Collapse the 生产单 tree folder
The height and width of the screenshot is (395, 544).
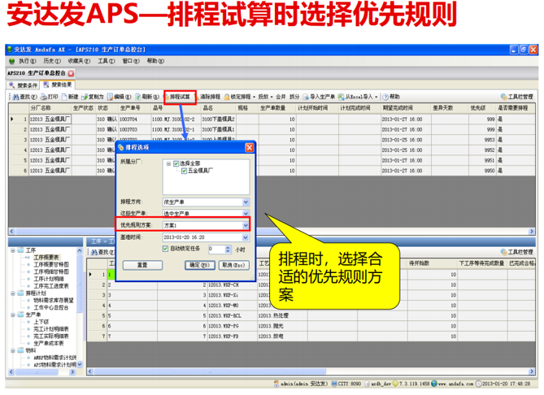click(13, 315)
